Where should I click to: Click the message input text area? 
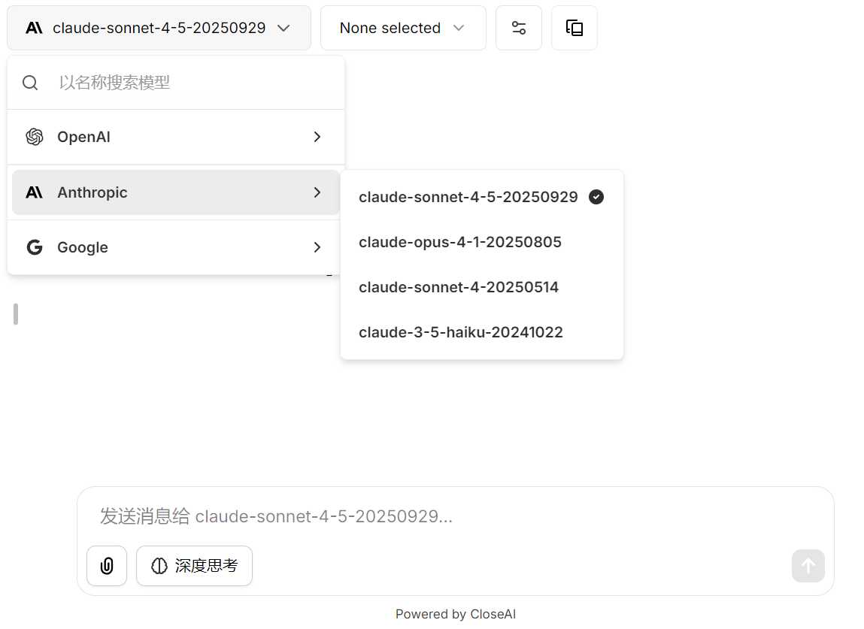click(451, 516)
